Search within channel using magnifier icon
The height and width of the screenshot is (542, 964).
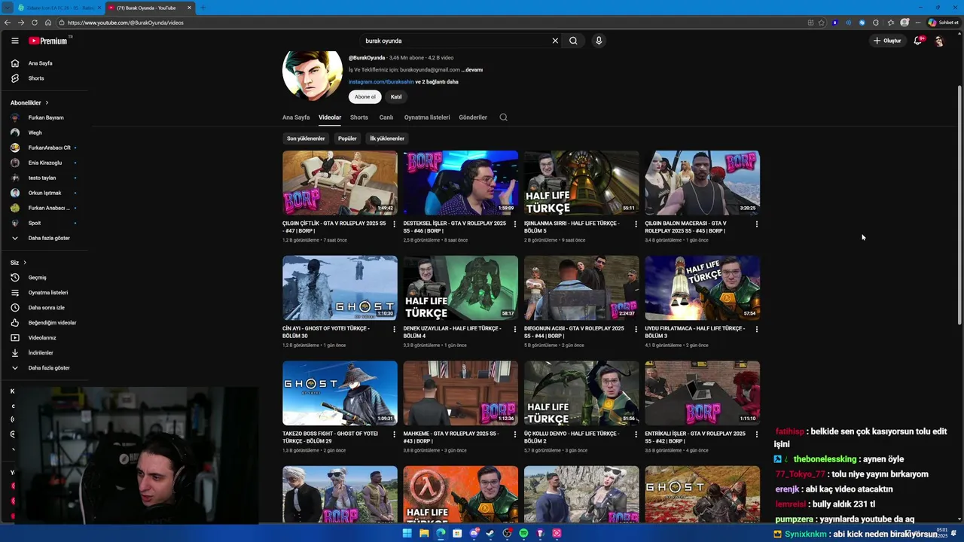point(503,117)
